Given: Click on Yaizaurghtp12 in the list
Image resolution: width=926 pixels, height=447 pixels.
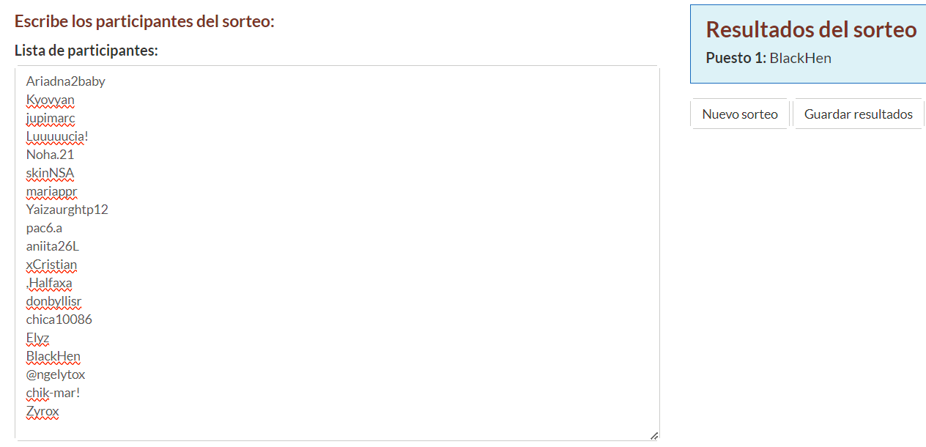Looking at the screenshot, I should [x=67, y=210].
